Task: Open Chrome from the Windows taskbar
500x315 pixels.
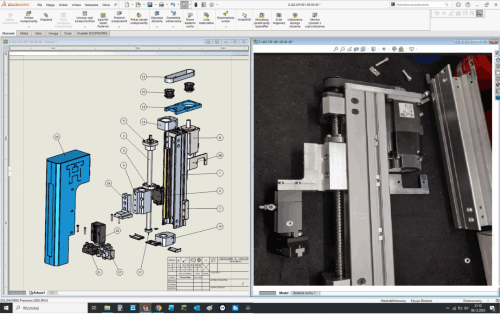Action: pyautogui.click(x=158, y=308)
